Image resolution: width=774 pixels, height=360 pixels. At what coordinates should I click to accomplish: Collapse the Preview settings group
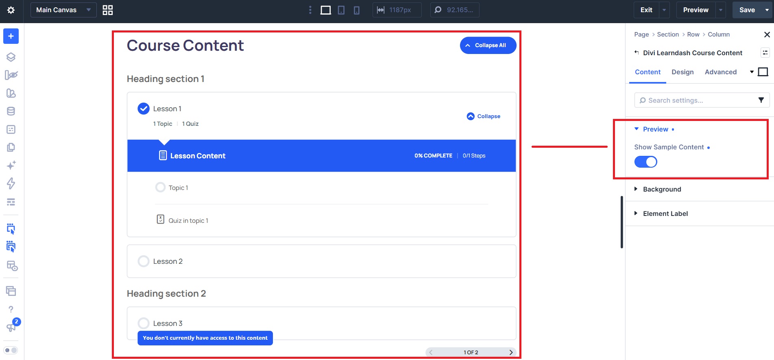pos(655,129)
